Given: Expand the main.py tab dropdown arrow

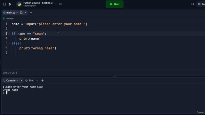Looking at the screenshot, I should [x=17, y=13].
